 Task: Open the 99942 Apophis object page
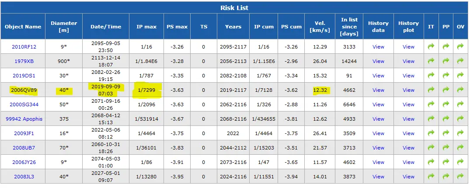coord(24,119)
